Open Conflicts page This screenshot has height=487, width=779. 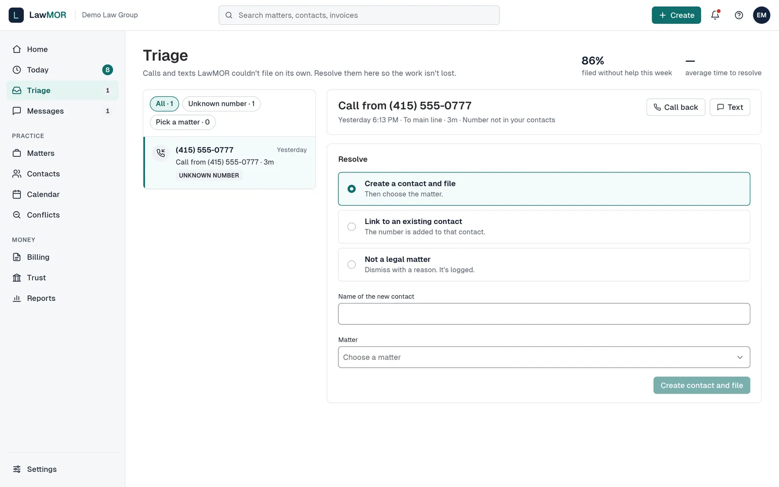[62, 215]
